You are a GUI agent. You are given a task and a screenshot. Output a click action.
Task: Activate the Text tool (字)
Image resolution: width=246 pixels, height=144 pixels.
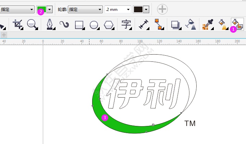coord(126,24)
